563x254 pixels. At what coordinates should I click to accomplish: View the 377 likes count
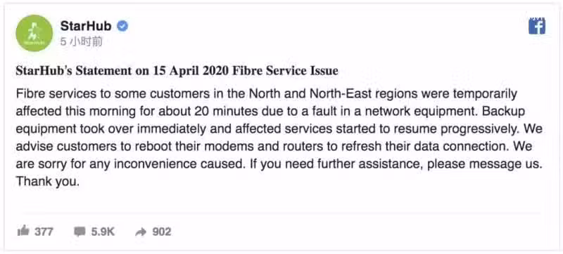coord(44,232)
